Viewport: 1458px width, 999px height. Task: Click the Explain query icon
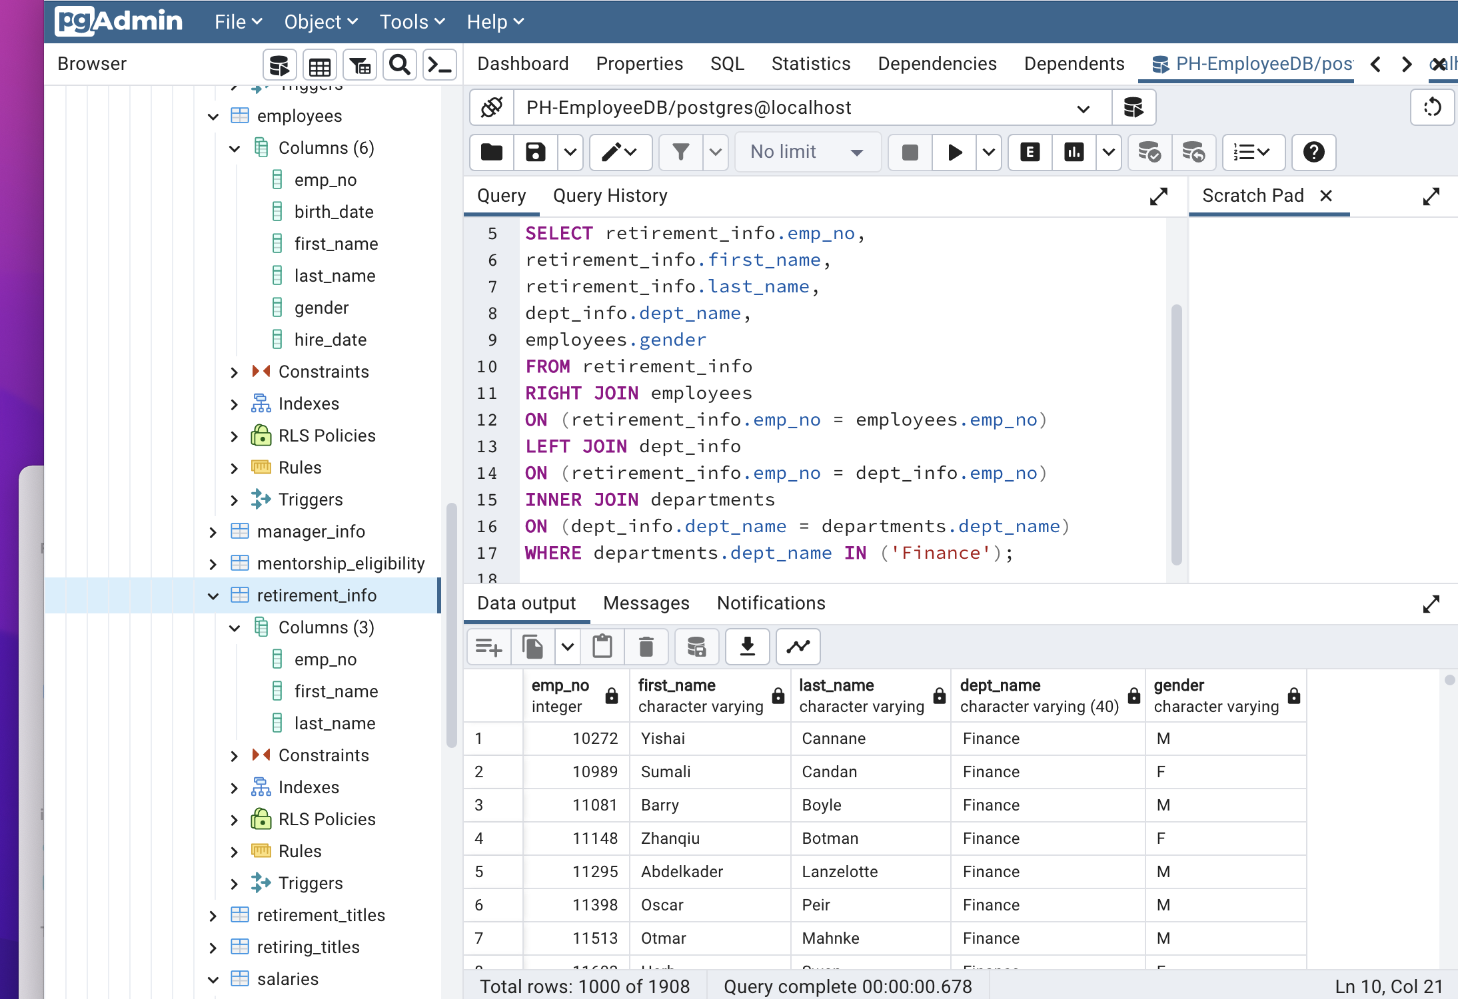[1029, 152]
